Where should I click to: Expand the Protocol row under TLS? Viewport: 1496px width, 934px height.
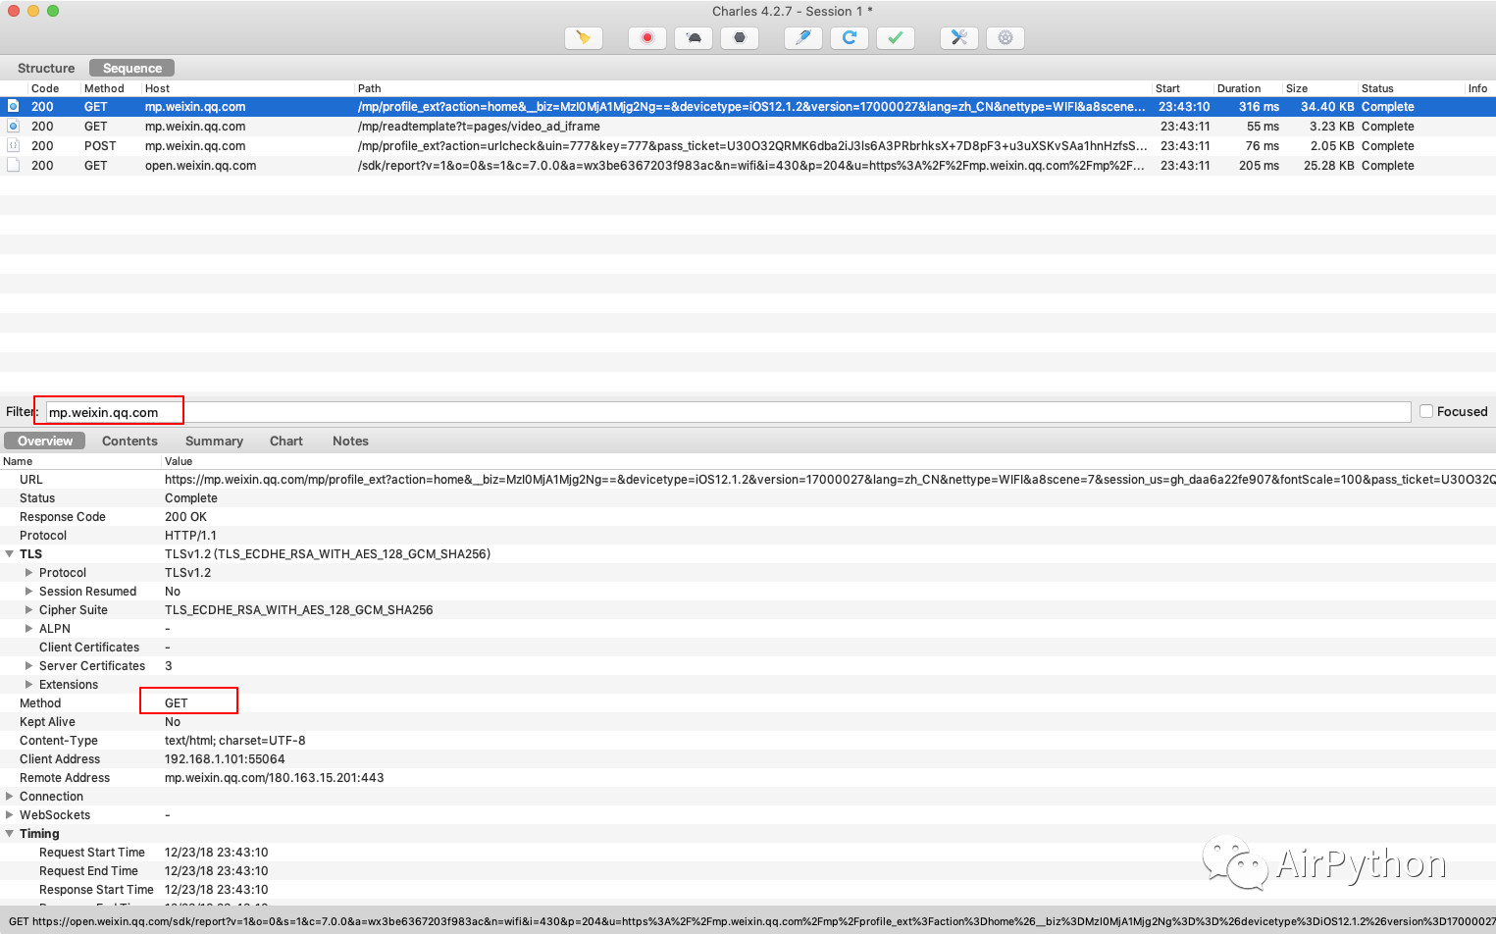click(x=29, y=573)
